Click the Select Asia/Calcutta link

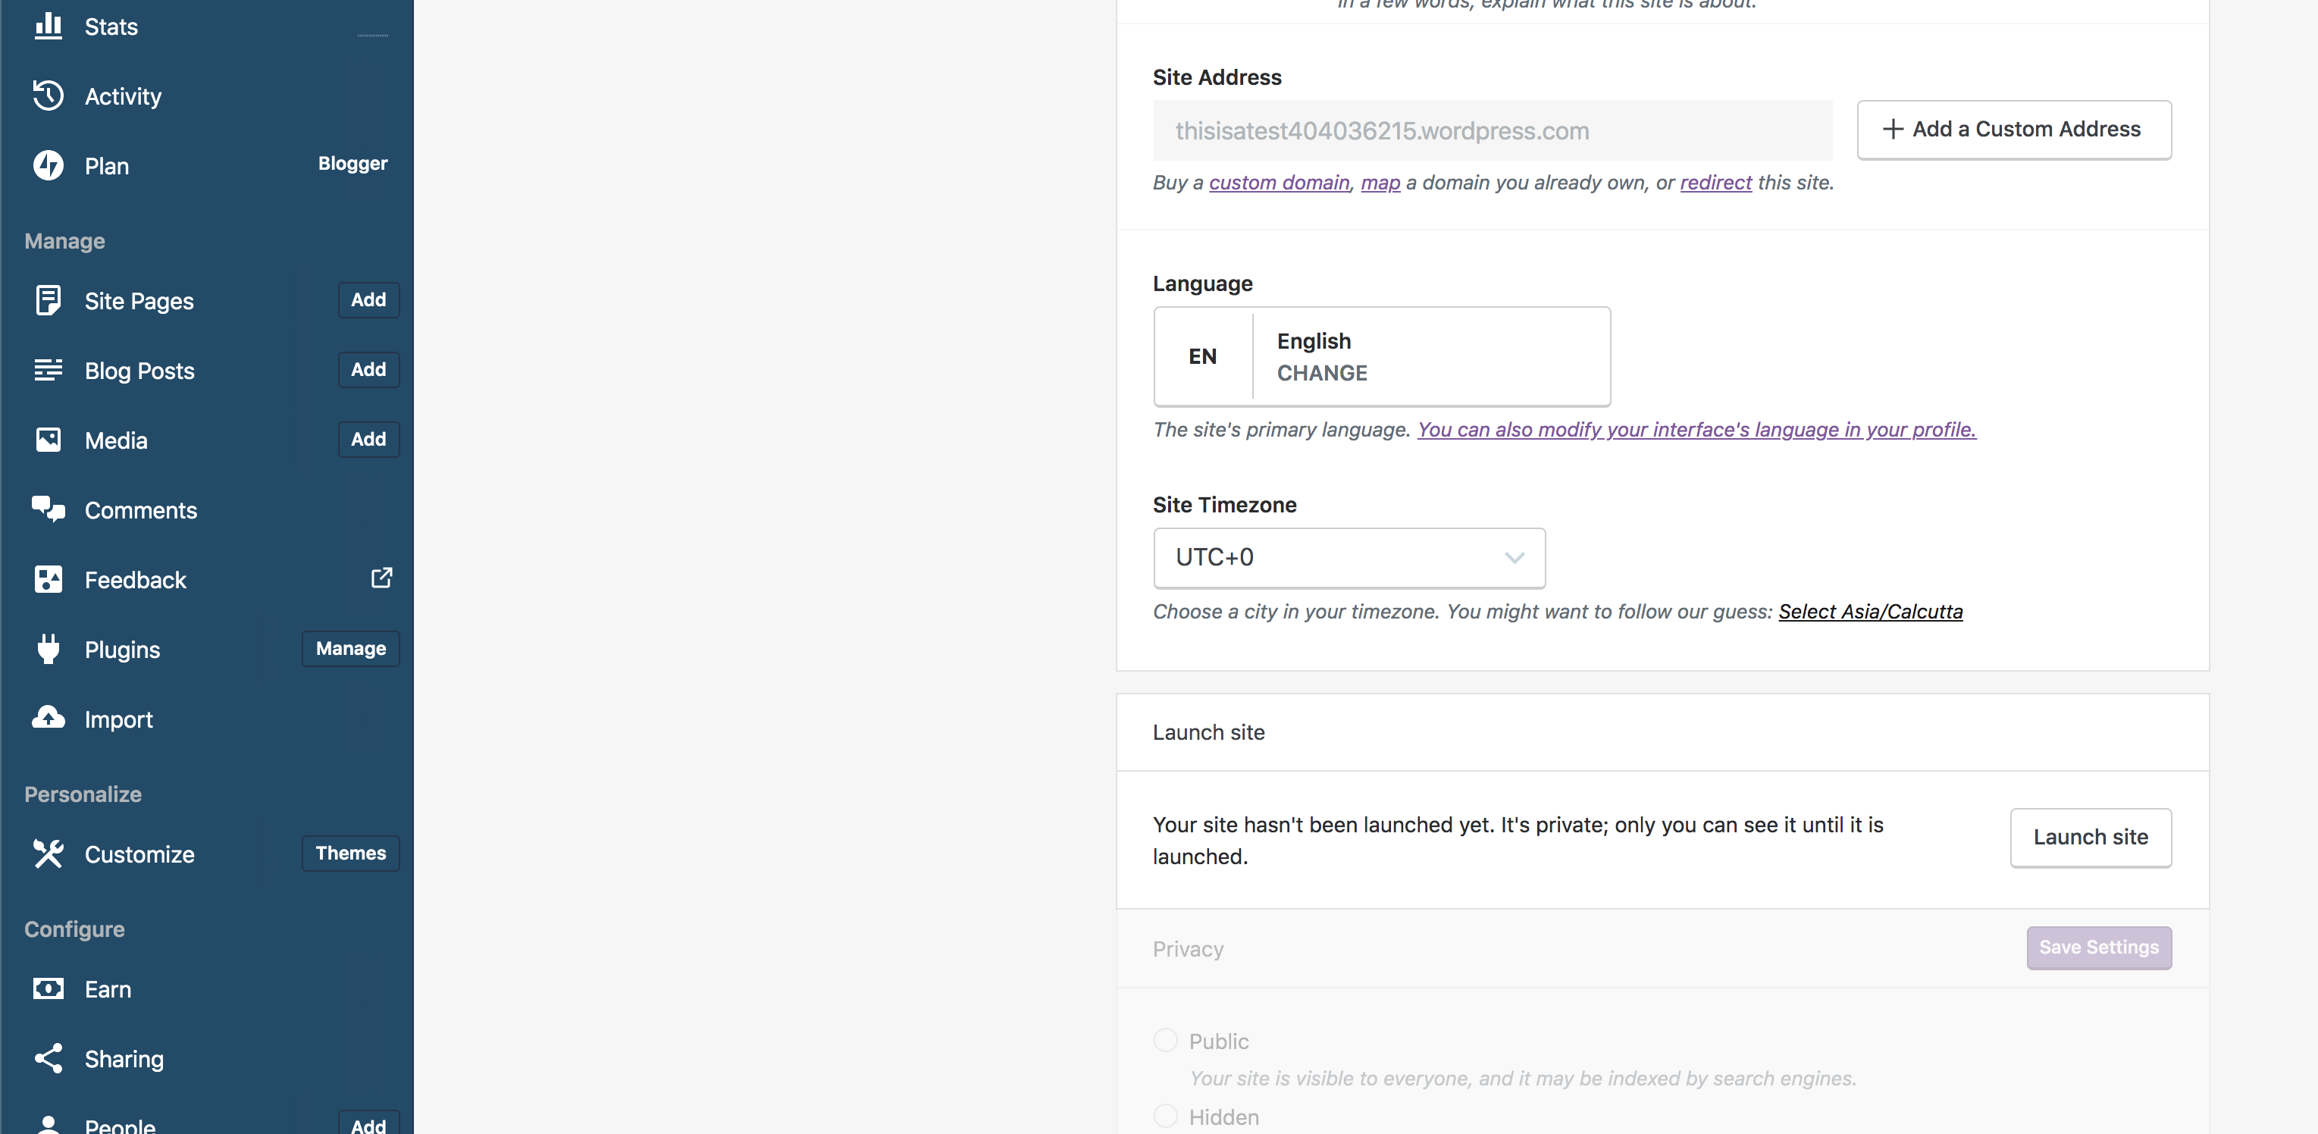pos(1870,612)
